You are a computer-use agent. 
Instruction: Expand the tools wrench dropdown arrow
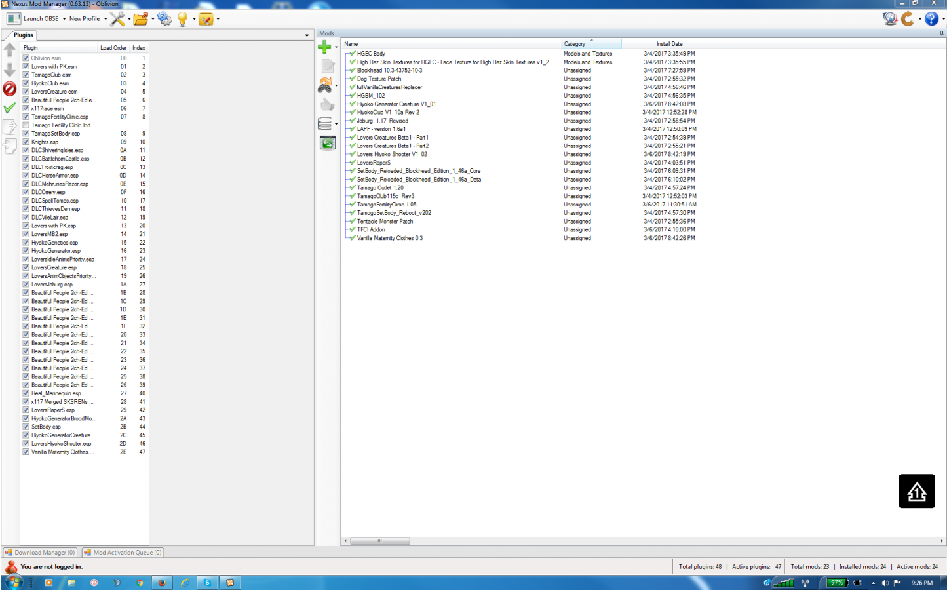(128, 19)
